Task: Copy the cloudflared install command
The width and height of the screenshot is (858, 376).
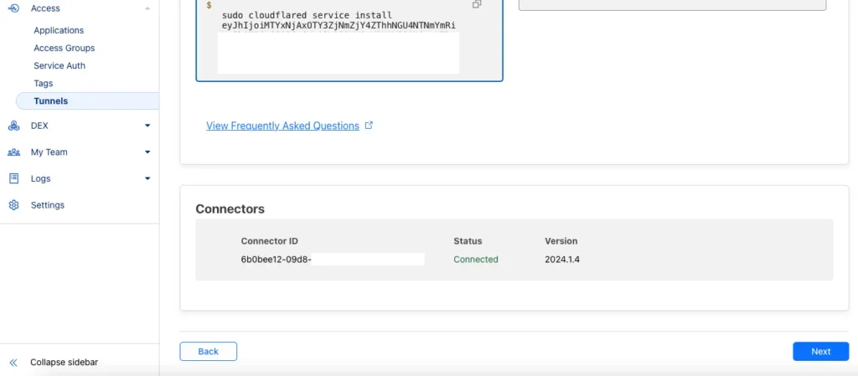Action: [477, 4]
